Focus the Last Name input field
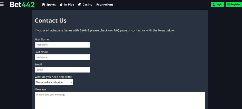The height and width of the screenshot is (109, 242). (62, 57)
